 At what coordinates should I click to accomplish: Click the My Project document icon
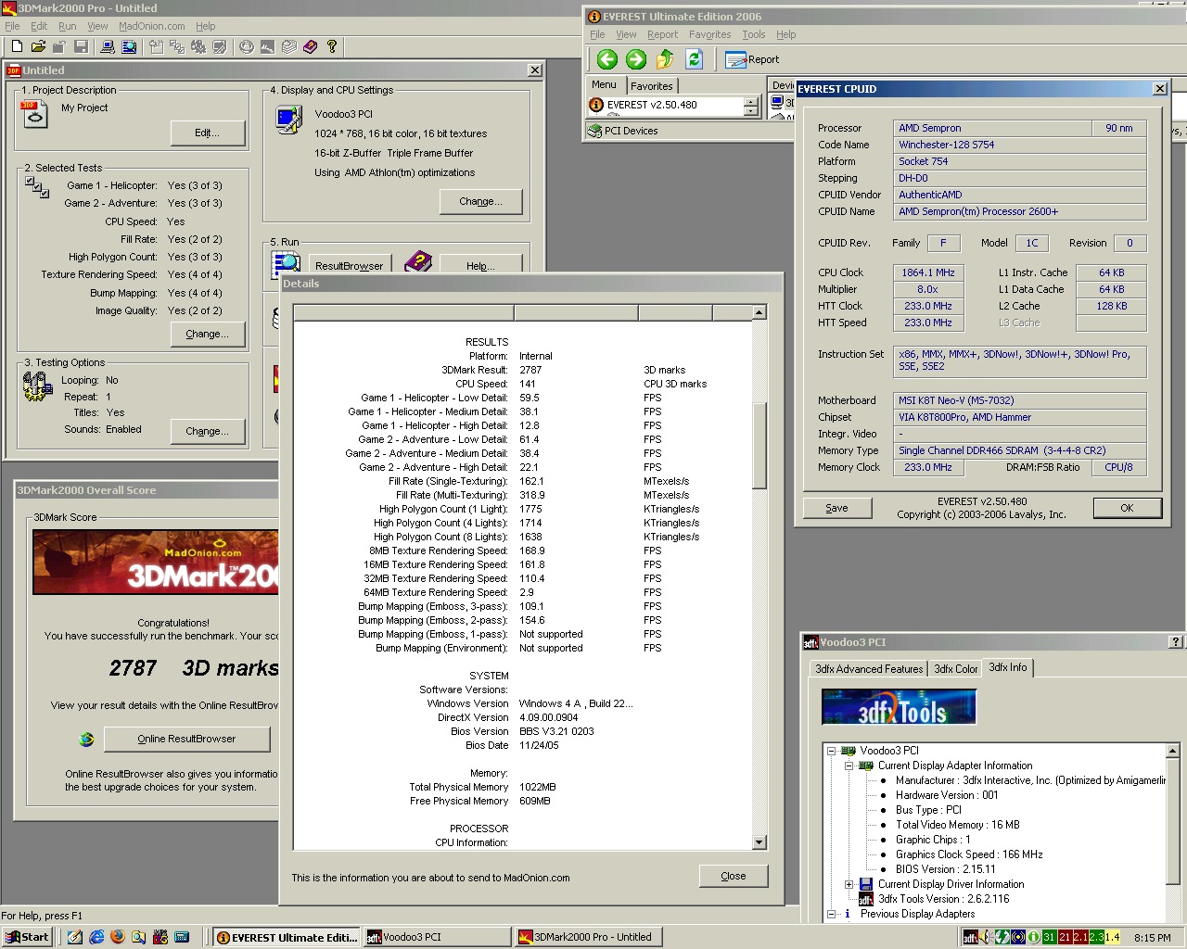34,114
